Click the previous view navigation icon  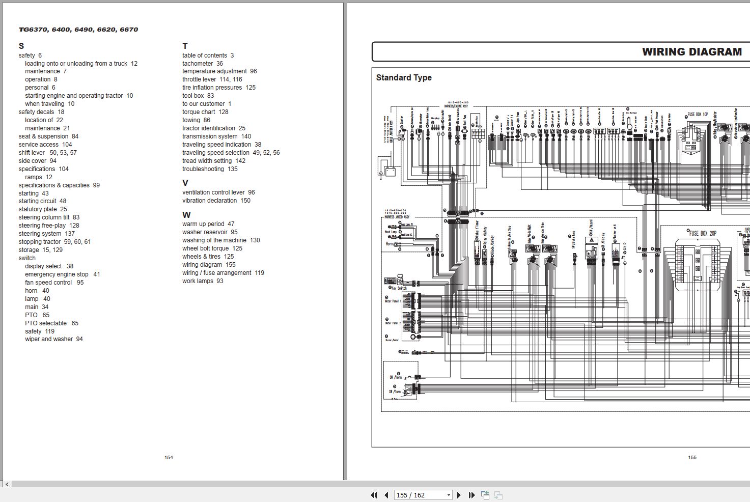485,495
